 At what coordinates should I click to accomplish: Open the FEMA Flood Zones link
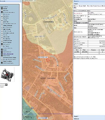point(8,54)
